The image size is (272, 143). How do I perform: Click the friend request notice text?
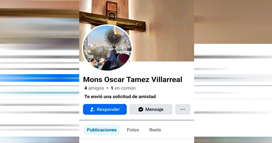[x=120, y=96]
